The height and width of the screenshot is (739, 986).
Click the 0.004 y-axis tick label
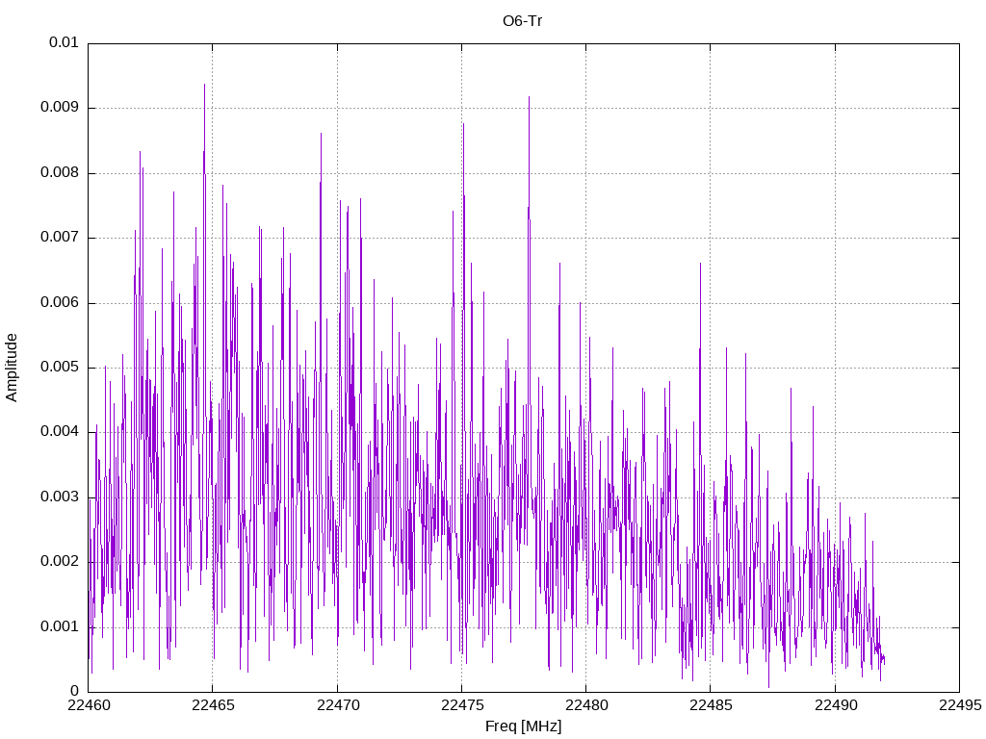60,432
